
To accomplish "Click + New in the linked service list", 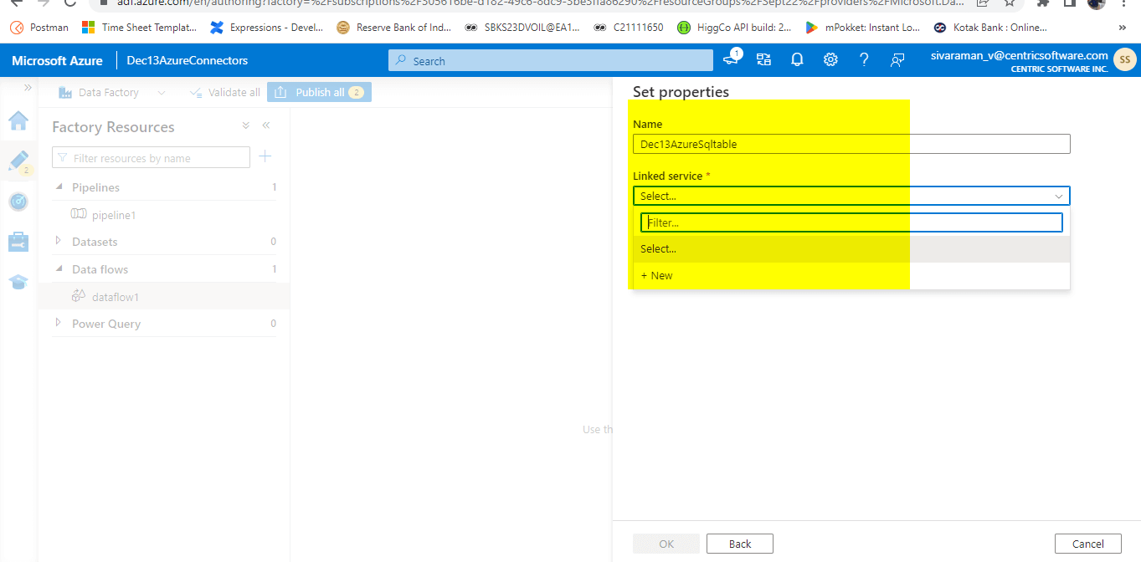I will pyautogui.click(x=660, y=275).
